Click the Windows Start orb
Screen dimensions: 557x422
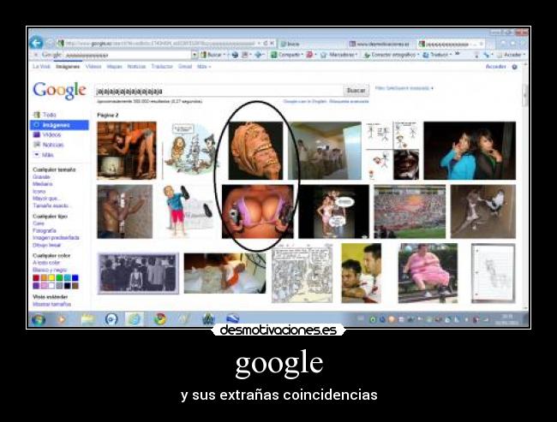tap(39, 319)
